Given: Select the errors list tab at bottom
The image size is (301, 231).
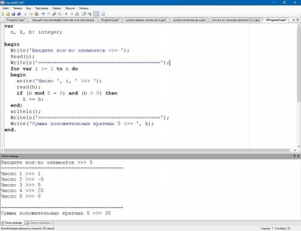Looking at the screenshot, I should (39, 223).
